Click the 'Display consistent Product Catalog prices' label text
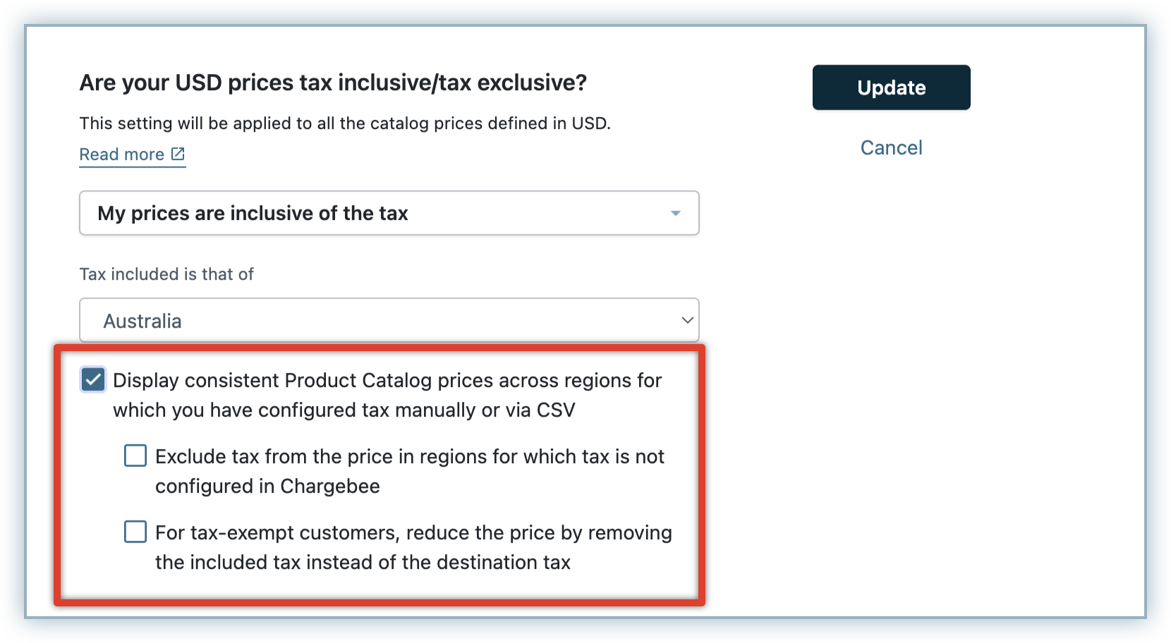Screen dimensions: 1171x643 (387, 381)
